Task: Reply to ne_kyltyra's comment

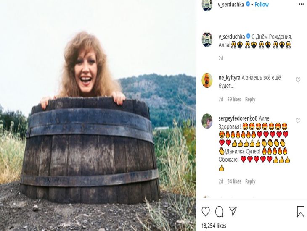Action: 250,100
